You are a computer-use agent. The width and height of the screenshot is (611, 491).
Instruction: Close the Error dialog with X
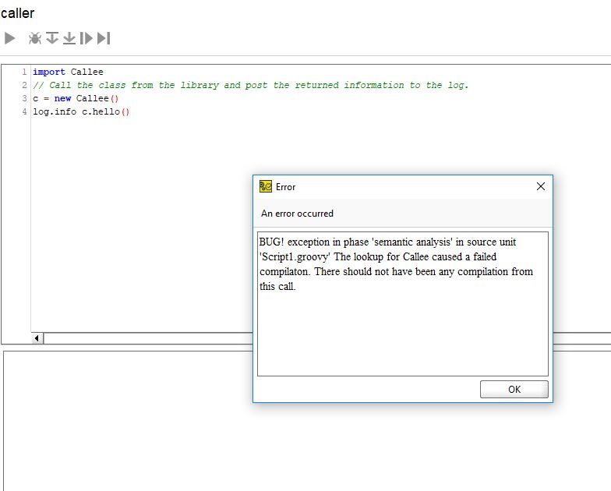point(541,186)
